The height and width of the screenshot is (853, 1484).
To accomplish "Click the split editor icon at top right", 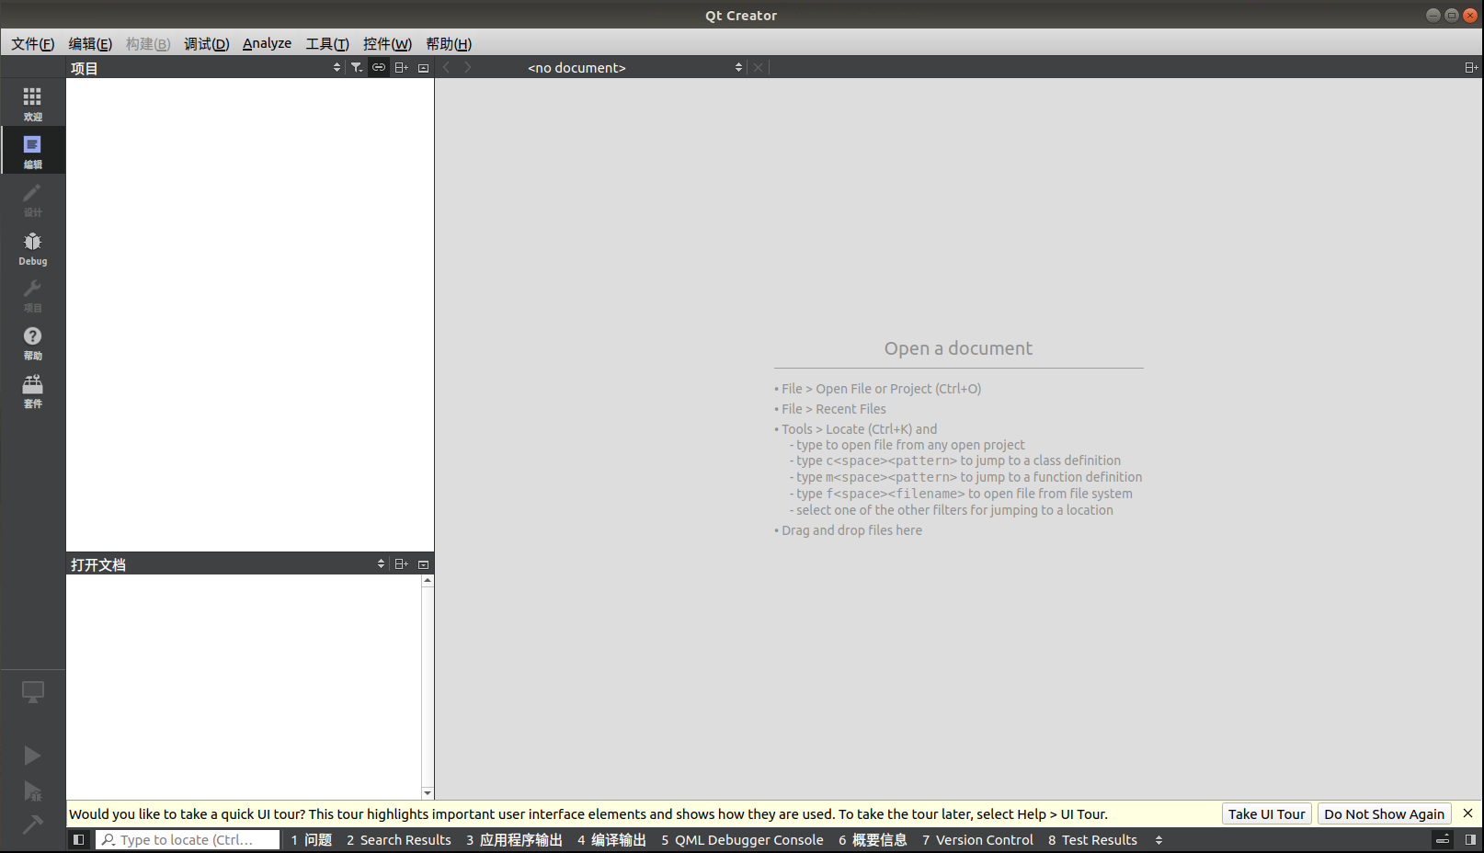I will coord(1470,67).
